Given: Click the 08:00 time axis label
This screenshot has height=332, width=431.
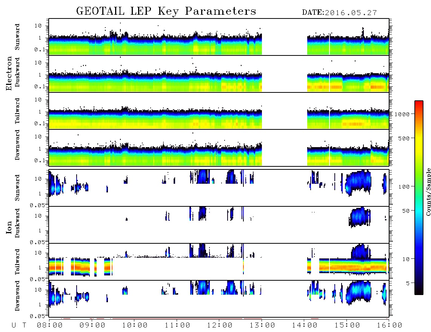Looking at the screenshot, I should pos(50,326).
